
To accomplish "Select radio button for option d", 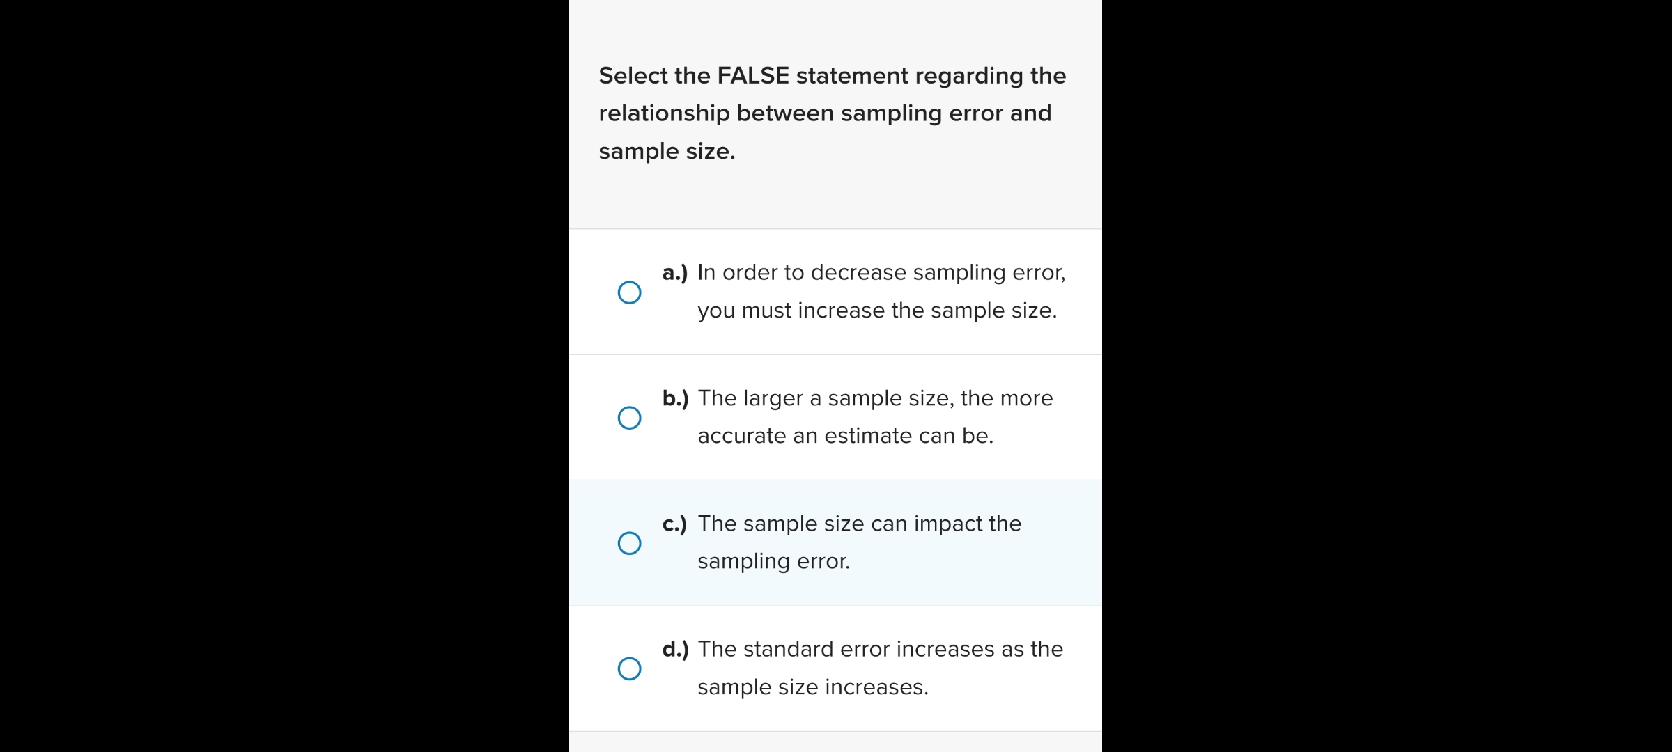I will [x=629, y=669].
